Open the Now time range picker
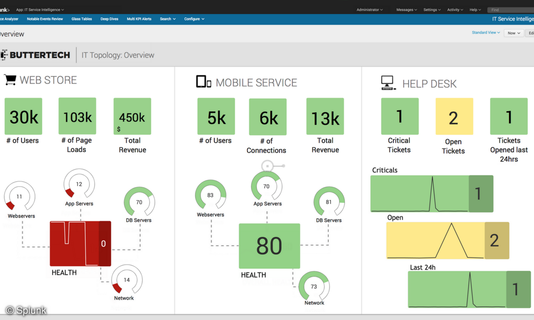The image size is (534, 320). tap(514, 33)
